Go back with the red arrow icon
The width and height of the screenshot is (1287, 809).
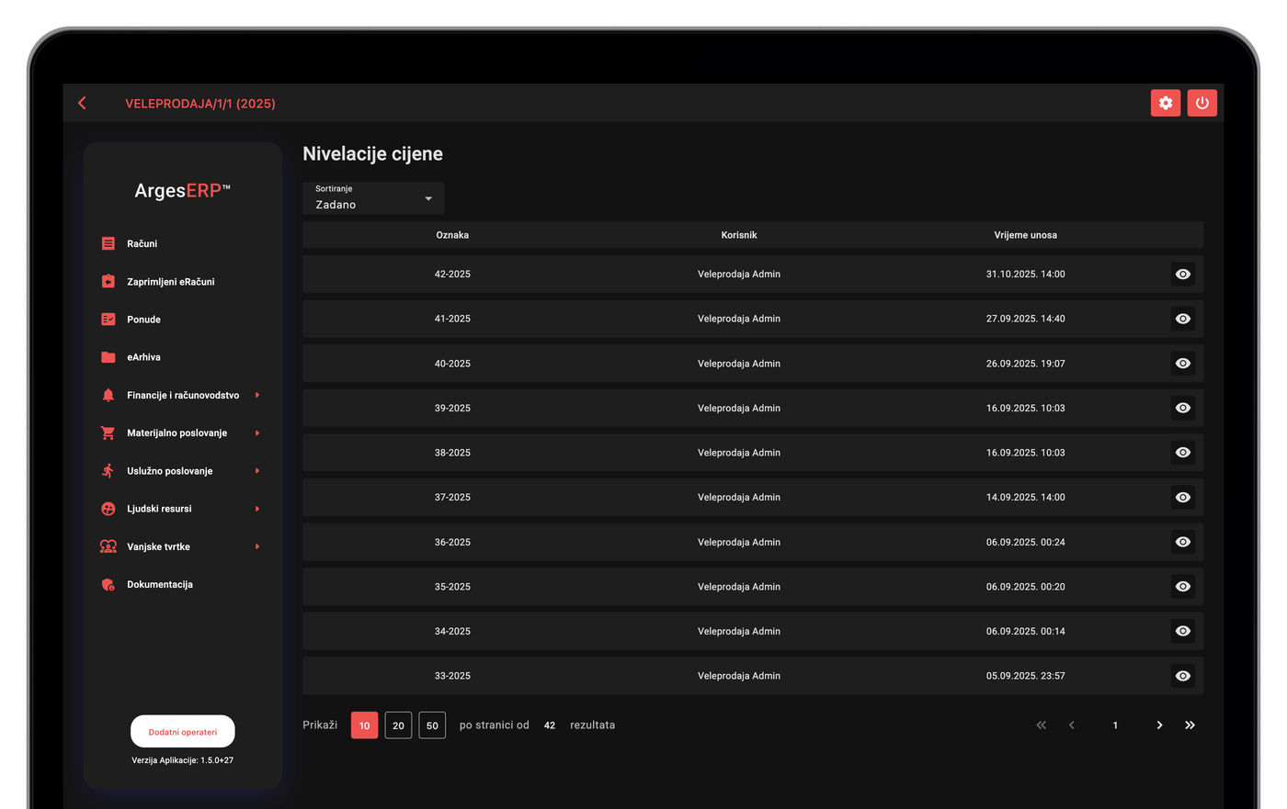(x=82, y=103)
